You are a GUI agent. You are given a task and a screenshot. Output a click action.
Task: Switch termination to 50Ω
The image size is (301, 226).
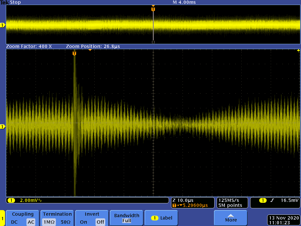tap(65, 222)
